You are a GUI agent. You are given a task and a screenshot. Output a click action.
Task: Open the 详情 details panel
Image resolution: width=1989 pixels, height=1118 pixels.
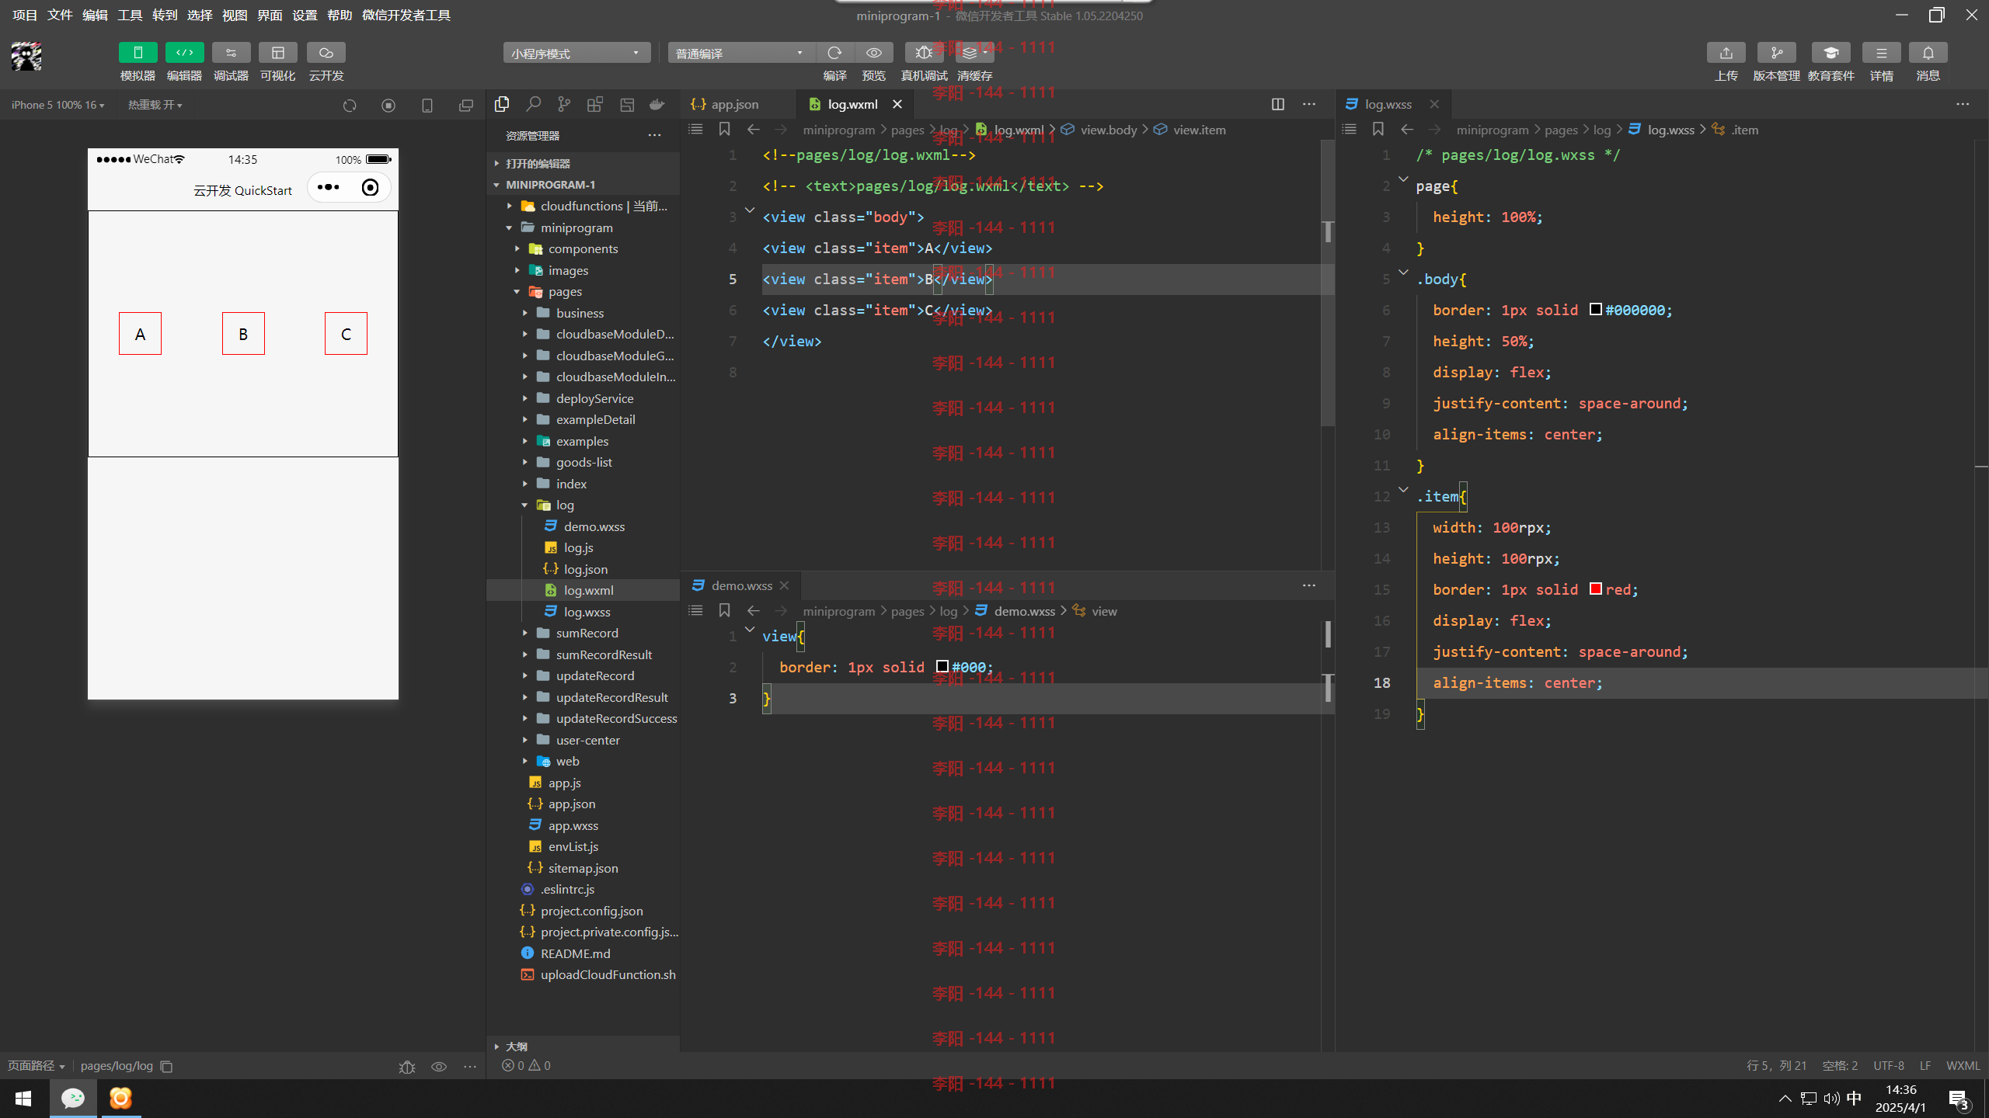pyautogui.click(x=1881, y=53)
